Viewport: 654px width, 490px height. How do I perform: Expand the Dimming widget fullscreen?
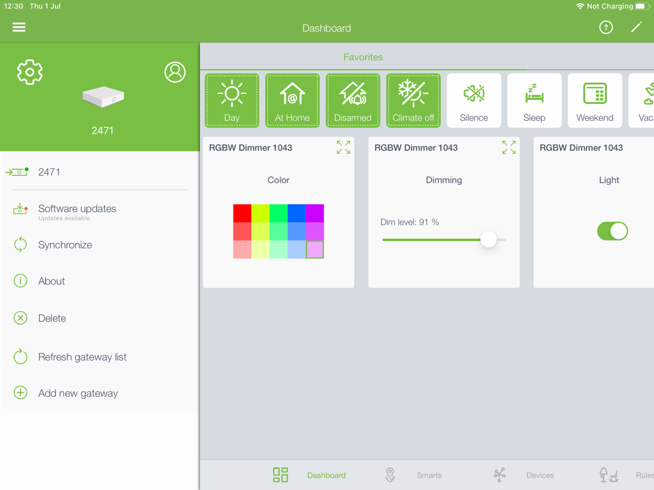(x=509, y=147)
